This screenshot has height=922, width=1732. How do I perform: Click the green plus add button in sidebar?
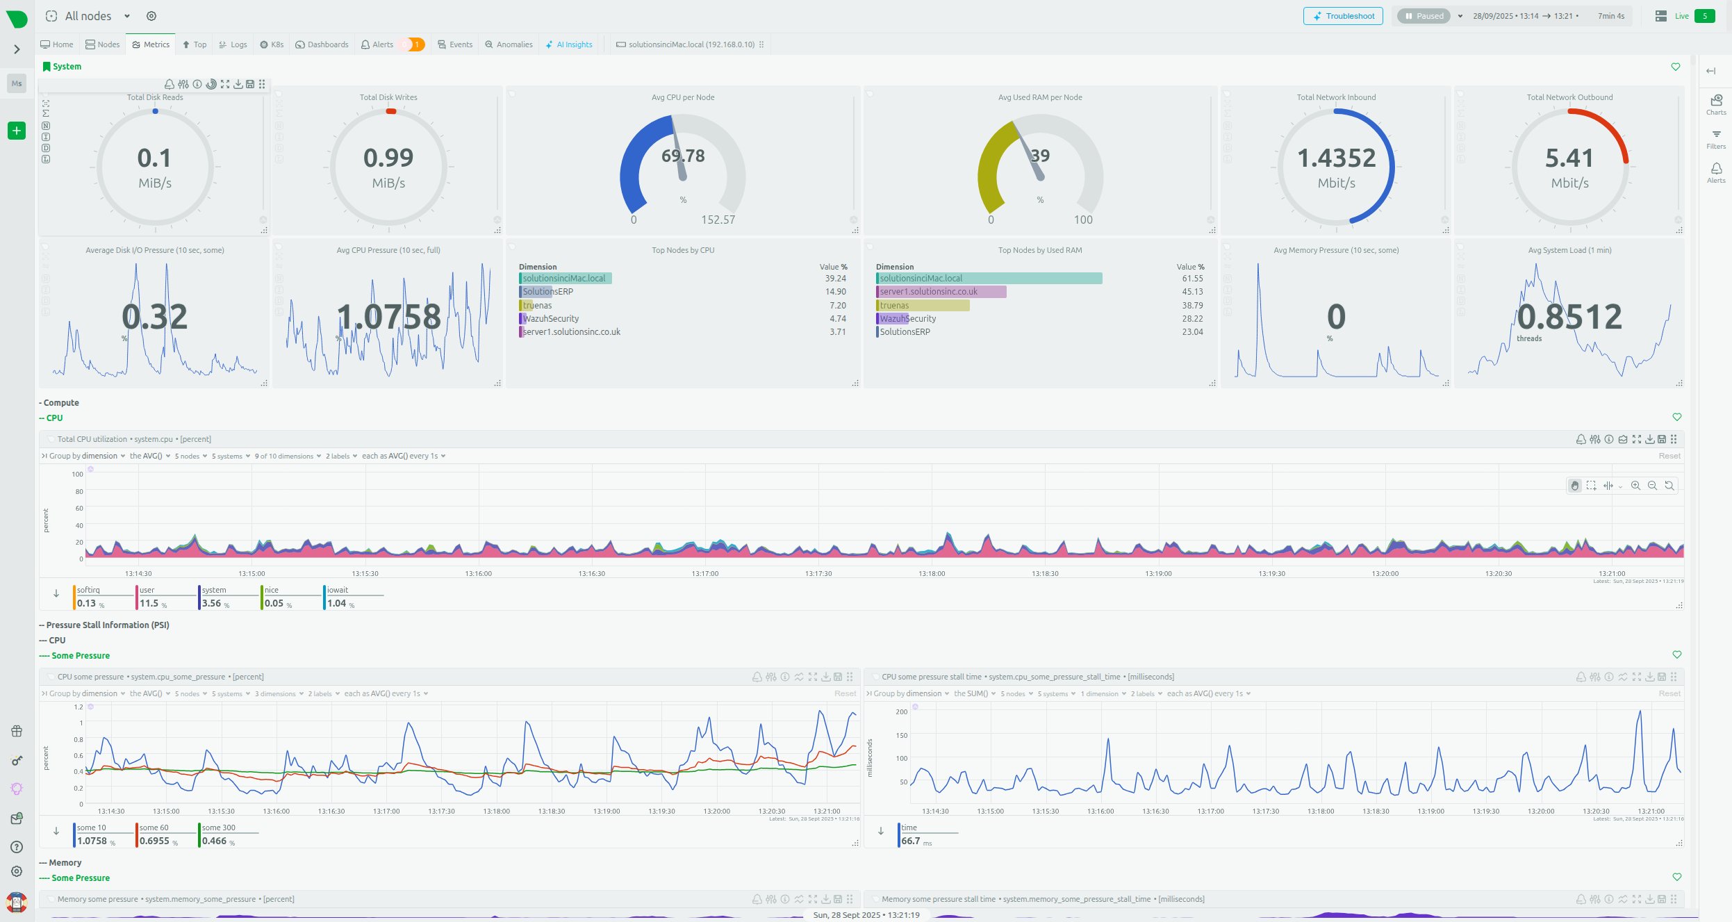point(17,131)
